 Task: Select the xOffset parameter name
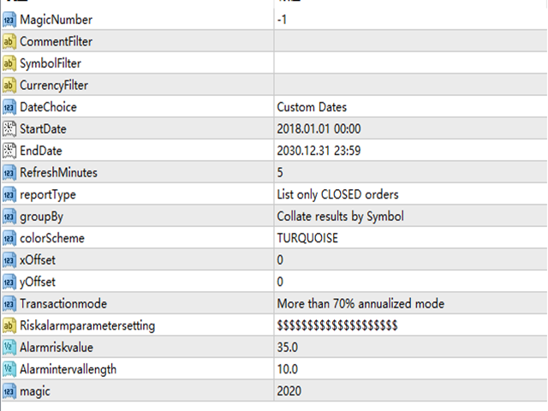click(38, 260)
